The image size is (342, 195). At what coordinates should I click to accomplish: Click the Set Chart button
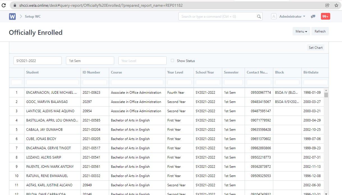[316, 48]
